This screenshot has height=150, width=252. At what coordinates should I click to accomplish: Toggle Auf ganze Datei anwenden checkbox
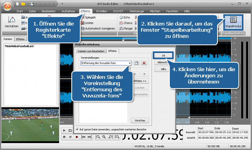(x=77, y=129)
